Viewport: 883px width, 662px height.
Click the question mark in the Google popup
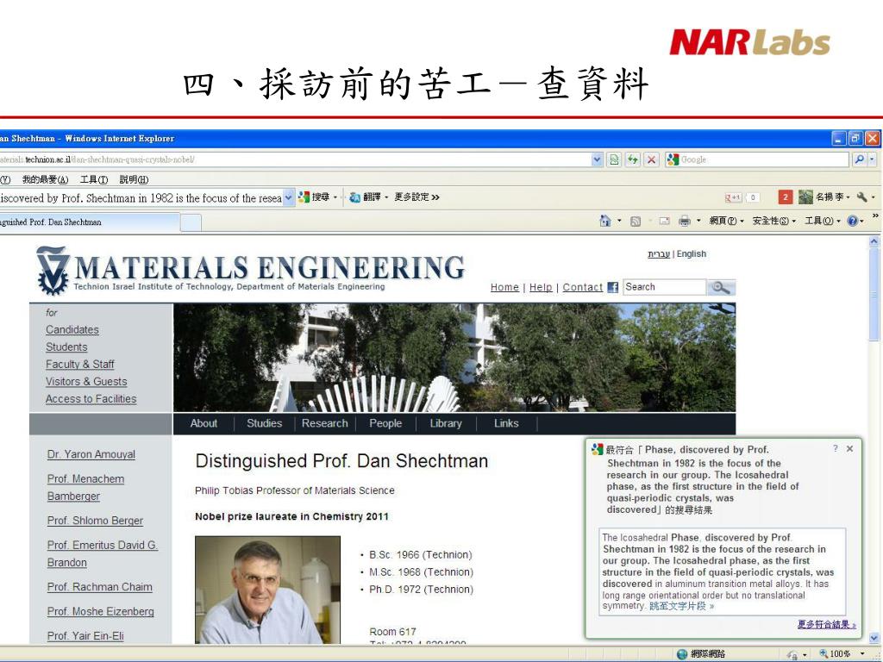pos(835,448)
